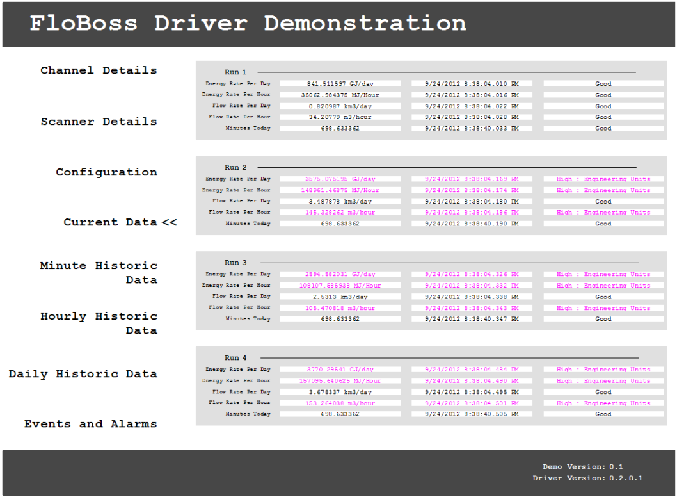
Task: Select Run 1 Minutes Today Good status
Action: 603,128
